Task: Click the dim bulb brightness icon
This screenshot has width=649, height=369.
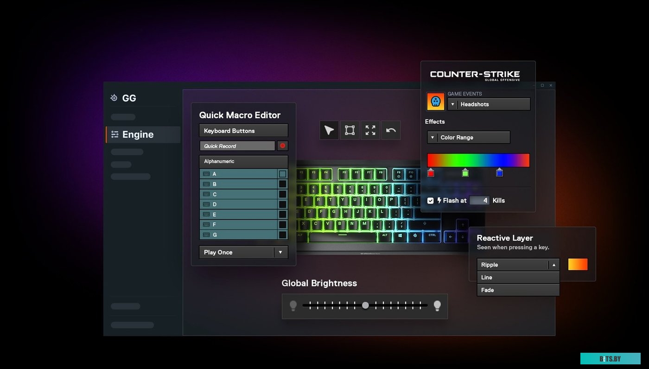Action: [293, 305]
